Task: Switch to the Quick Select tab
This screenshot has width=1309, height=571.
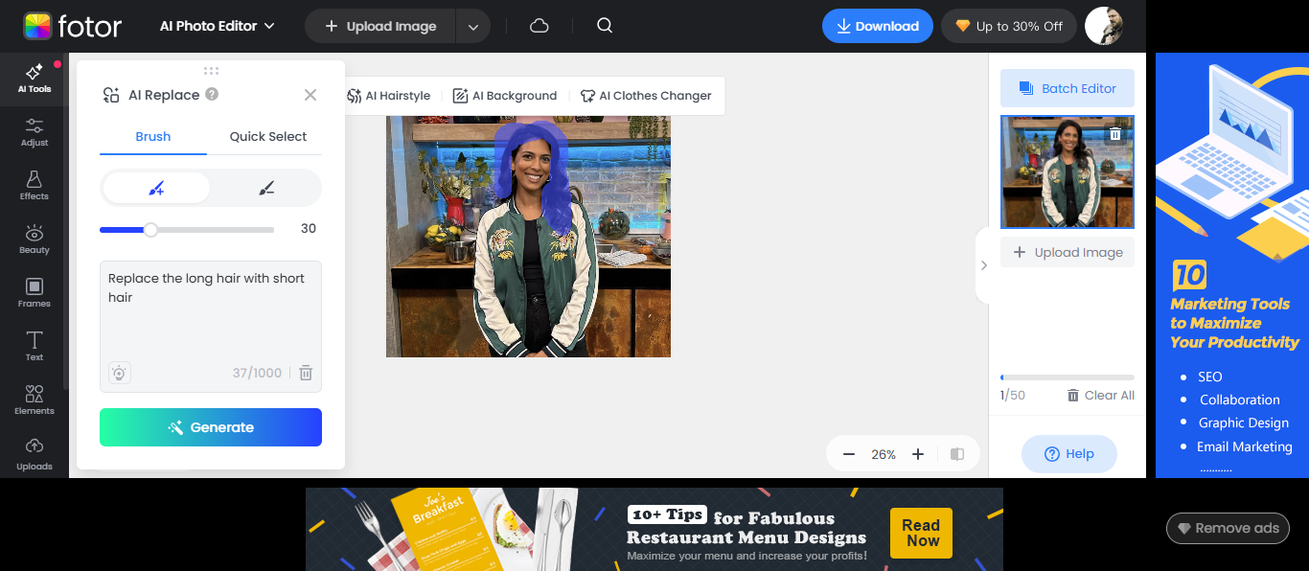Action: (268, 136)
